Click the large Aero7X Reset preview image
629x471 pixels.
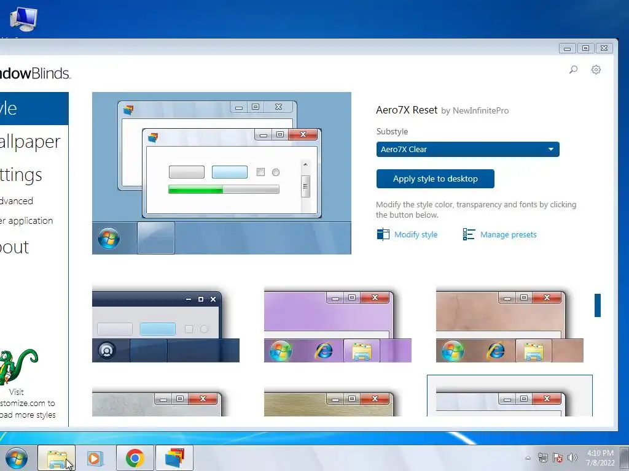tap(221, 173)
